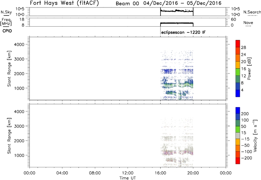Click the '16' tick on Power colorbar

[243, 69]
